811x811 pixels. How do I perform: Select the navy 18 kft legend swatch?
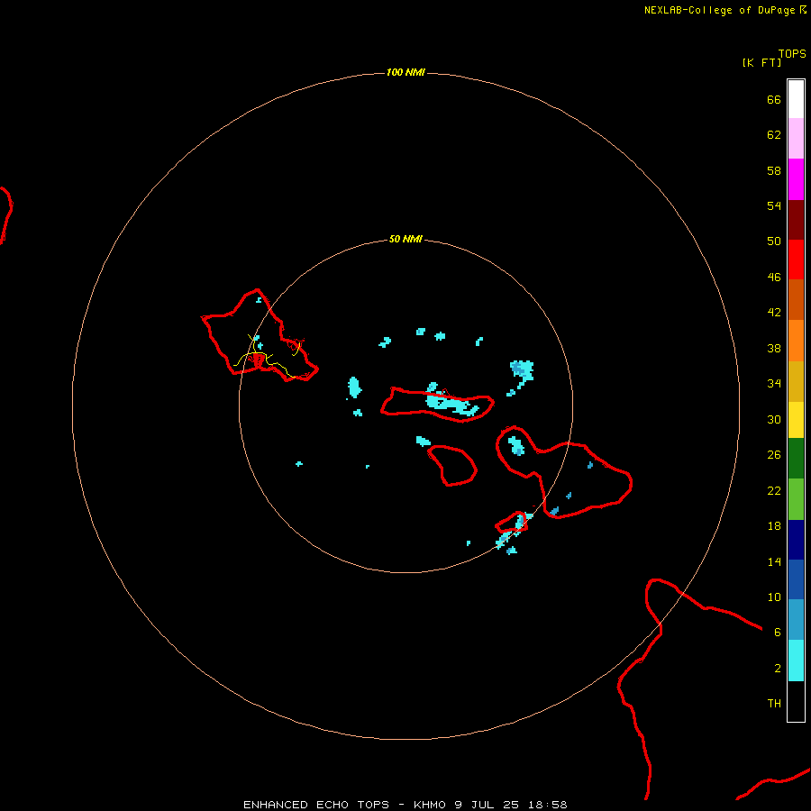796,540
